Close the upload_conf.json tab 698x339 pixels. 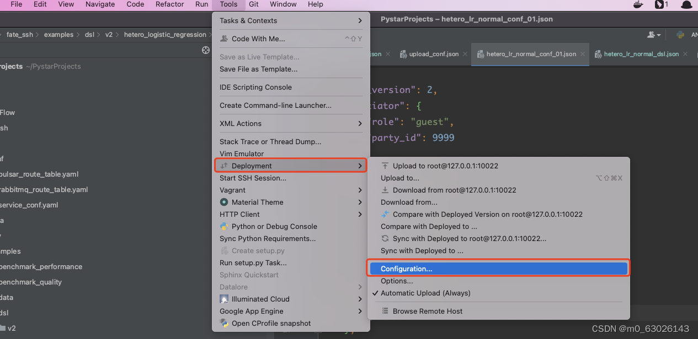click(465, 54)
